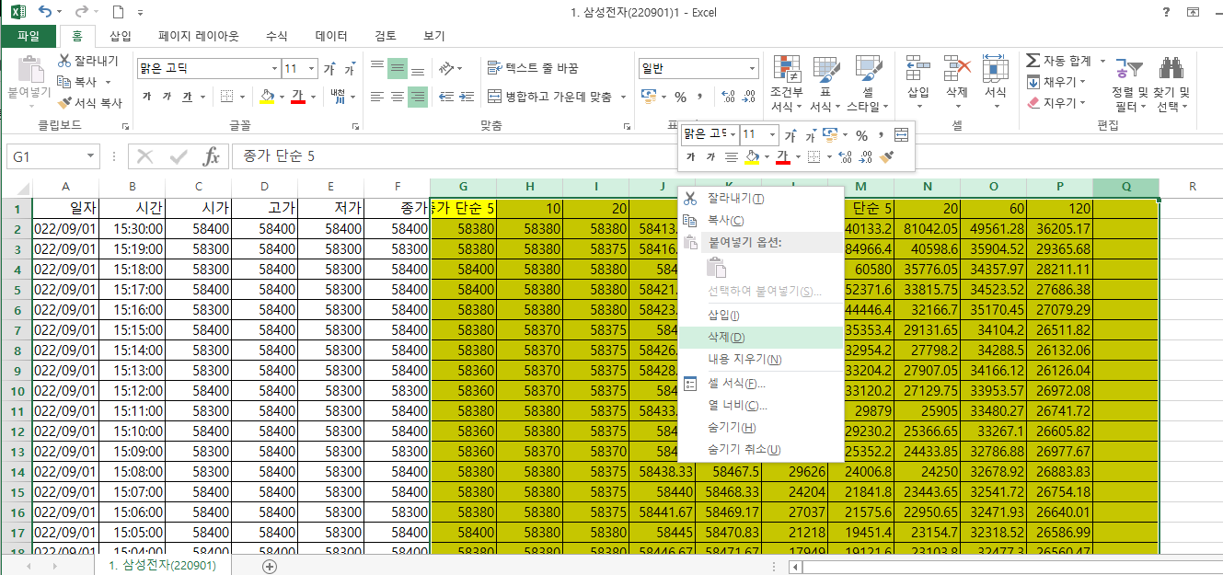Click the Format Painter (서식 복사) brush
The width and height of the screenshot is (1223, 575).
(64, 103)
